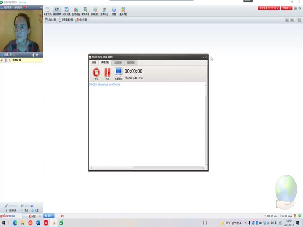Click the red stop recording button in oCam

[x=96, y=72]
